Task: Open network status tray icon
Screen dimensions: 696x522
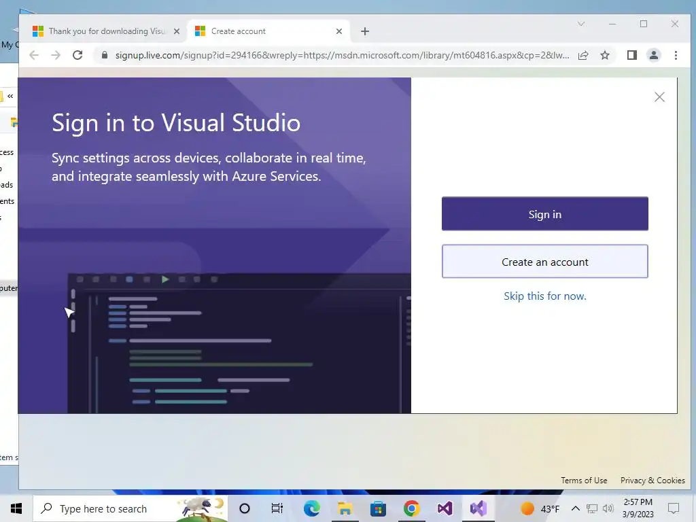Action: [592, 508]
